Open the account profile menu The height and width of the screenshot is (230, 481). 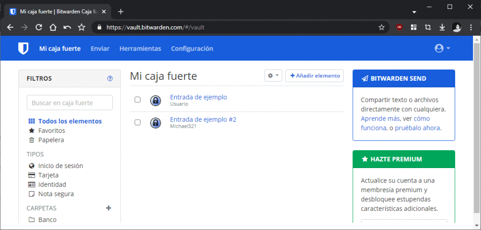(442, 48)
